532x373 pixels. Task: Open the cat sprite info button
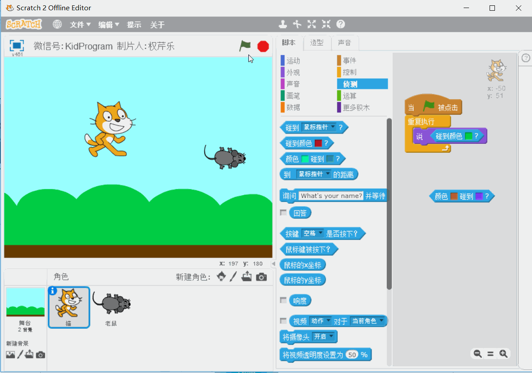[52, 291]
